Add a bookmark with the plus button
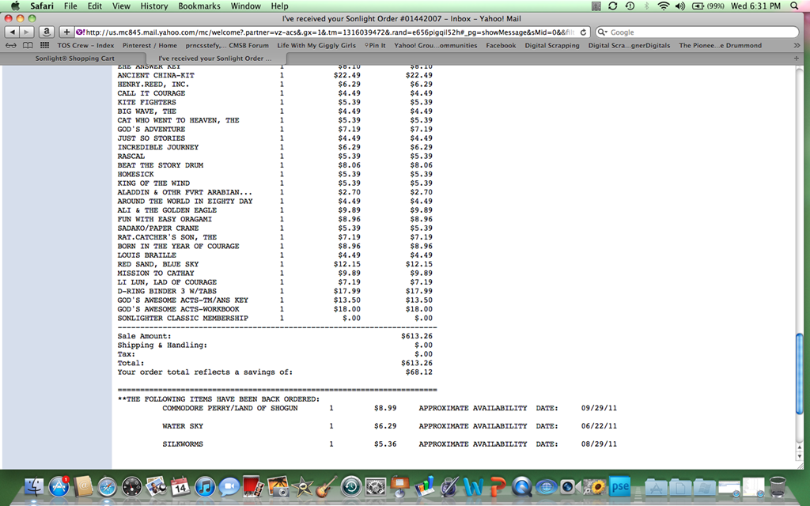This screenshot has height=506, width=810. pos(66,32)
